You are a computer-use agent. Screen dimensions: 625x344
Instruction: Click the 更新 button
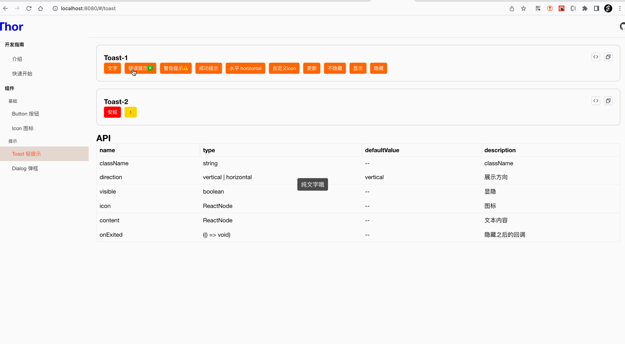312,69
